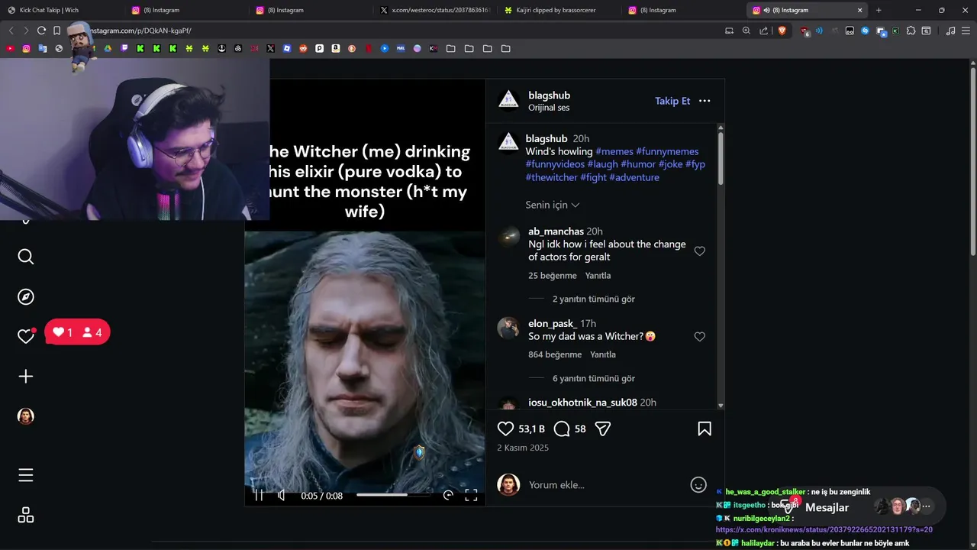Open the three-dot post options menu
Image resolution: width=977 pixels, height=550 pixels.
coord(705,101)
